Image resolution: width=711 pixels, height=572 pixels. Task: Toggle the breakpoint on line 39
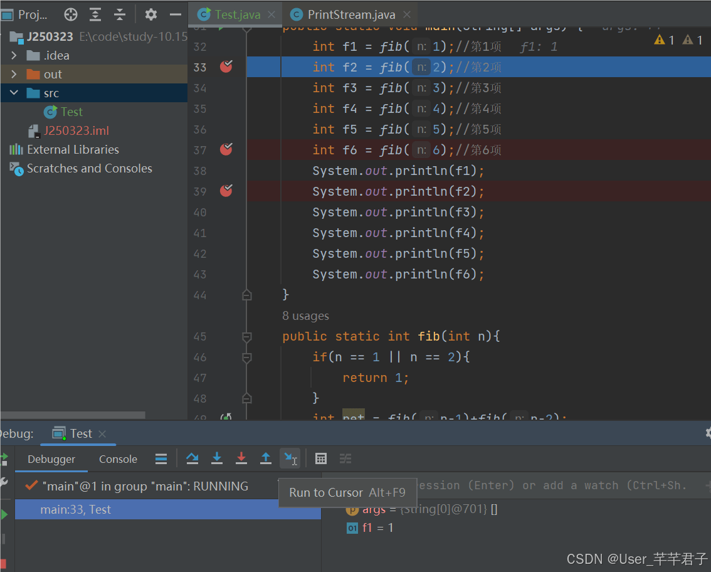tap(226, 191)
